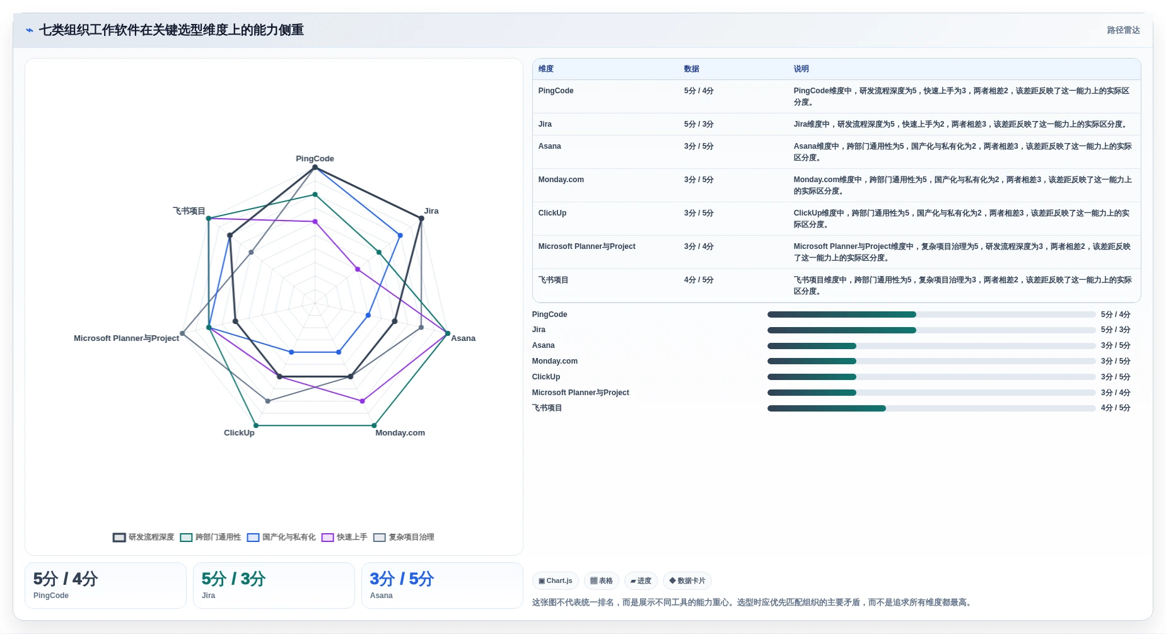Toggle the 国产化与私有化 legend entry
The image size is (1166, 634).
click(281, 537)
